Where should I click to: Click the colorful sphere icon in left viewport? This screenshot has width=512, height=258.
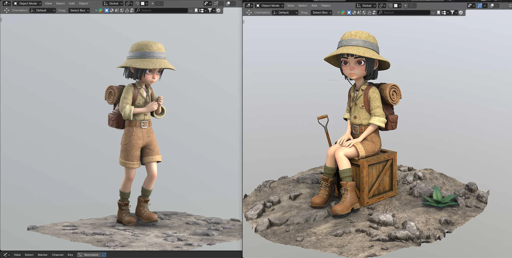point(100,10)
